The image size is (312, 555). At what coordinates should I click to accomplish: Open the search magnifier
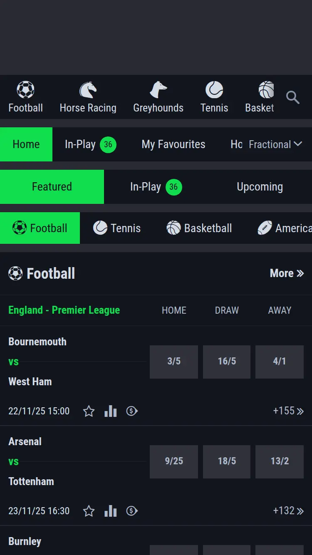click(292, 97)
